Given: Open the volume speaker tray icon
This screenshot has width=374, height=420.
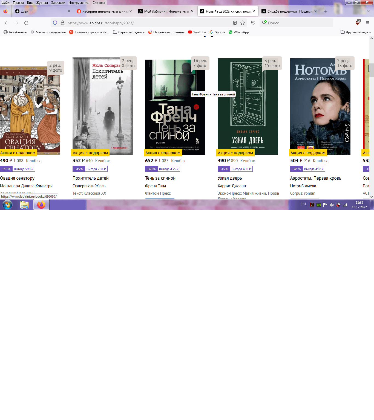Looking at the screenshot, I should tap(332, 205).
